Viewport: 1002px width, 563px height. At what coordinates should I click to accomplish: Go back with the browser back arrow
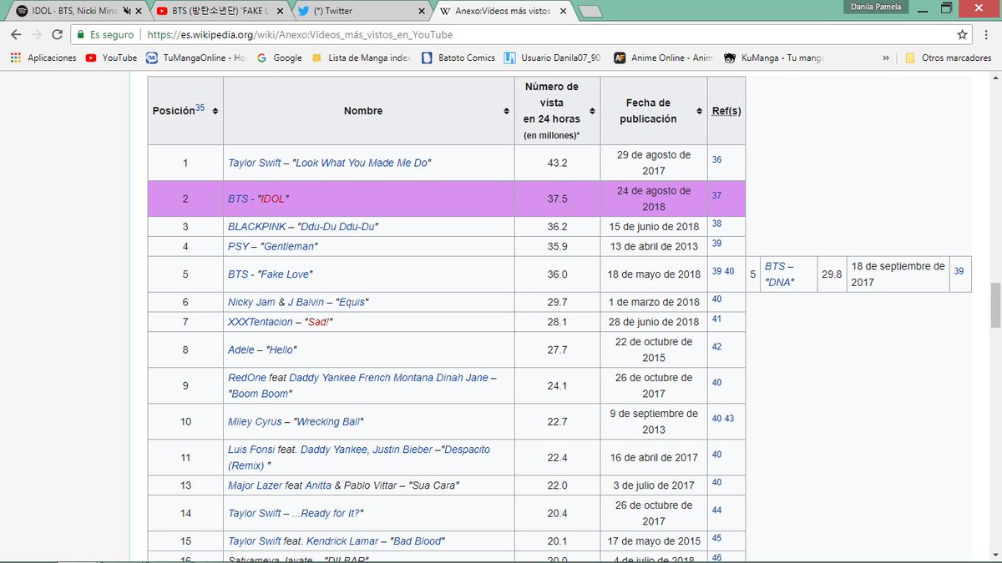(16, 35)
